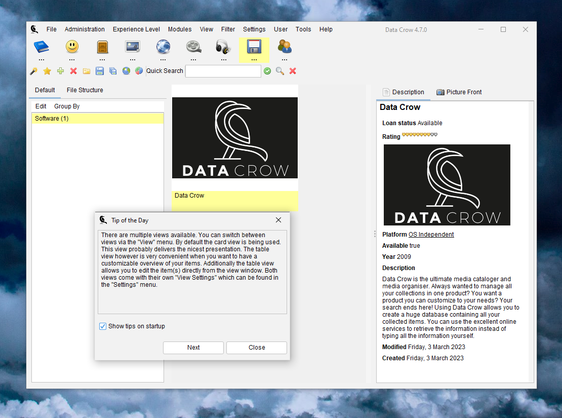Viewport: 562px width, 418px height.
Task: Click the yellow folder open icon
Action: pyautogui.click(x=87, y=71)
